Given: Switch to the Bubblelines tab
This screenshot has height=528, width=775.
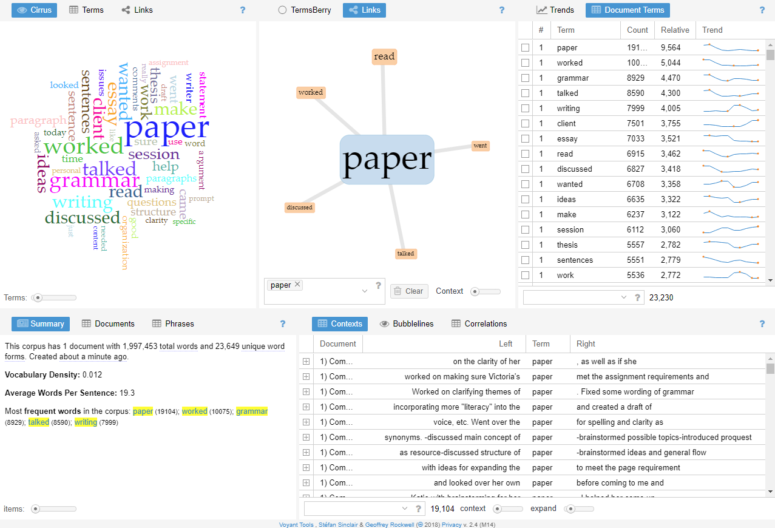Looking at the screenshot, I should coord(407,324).
